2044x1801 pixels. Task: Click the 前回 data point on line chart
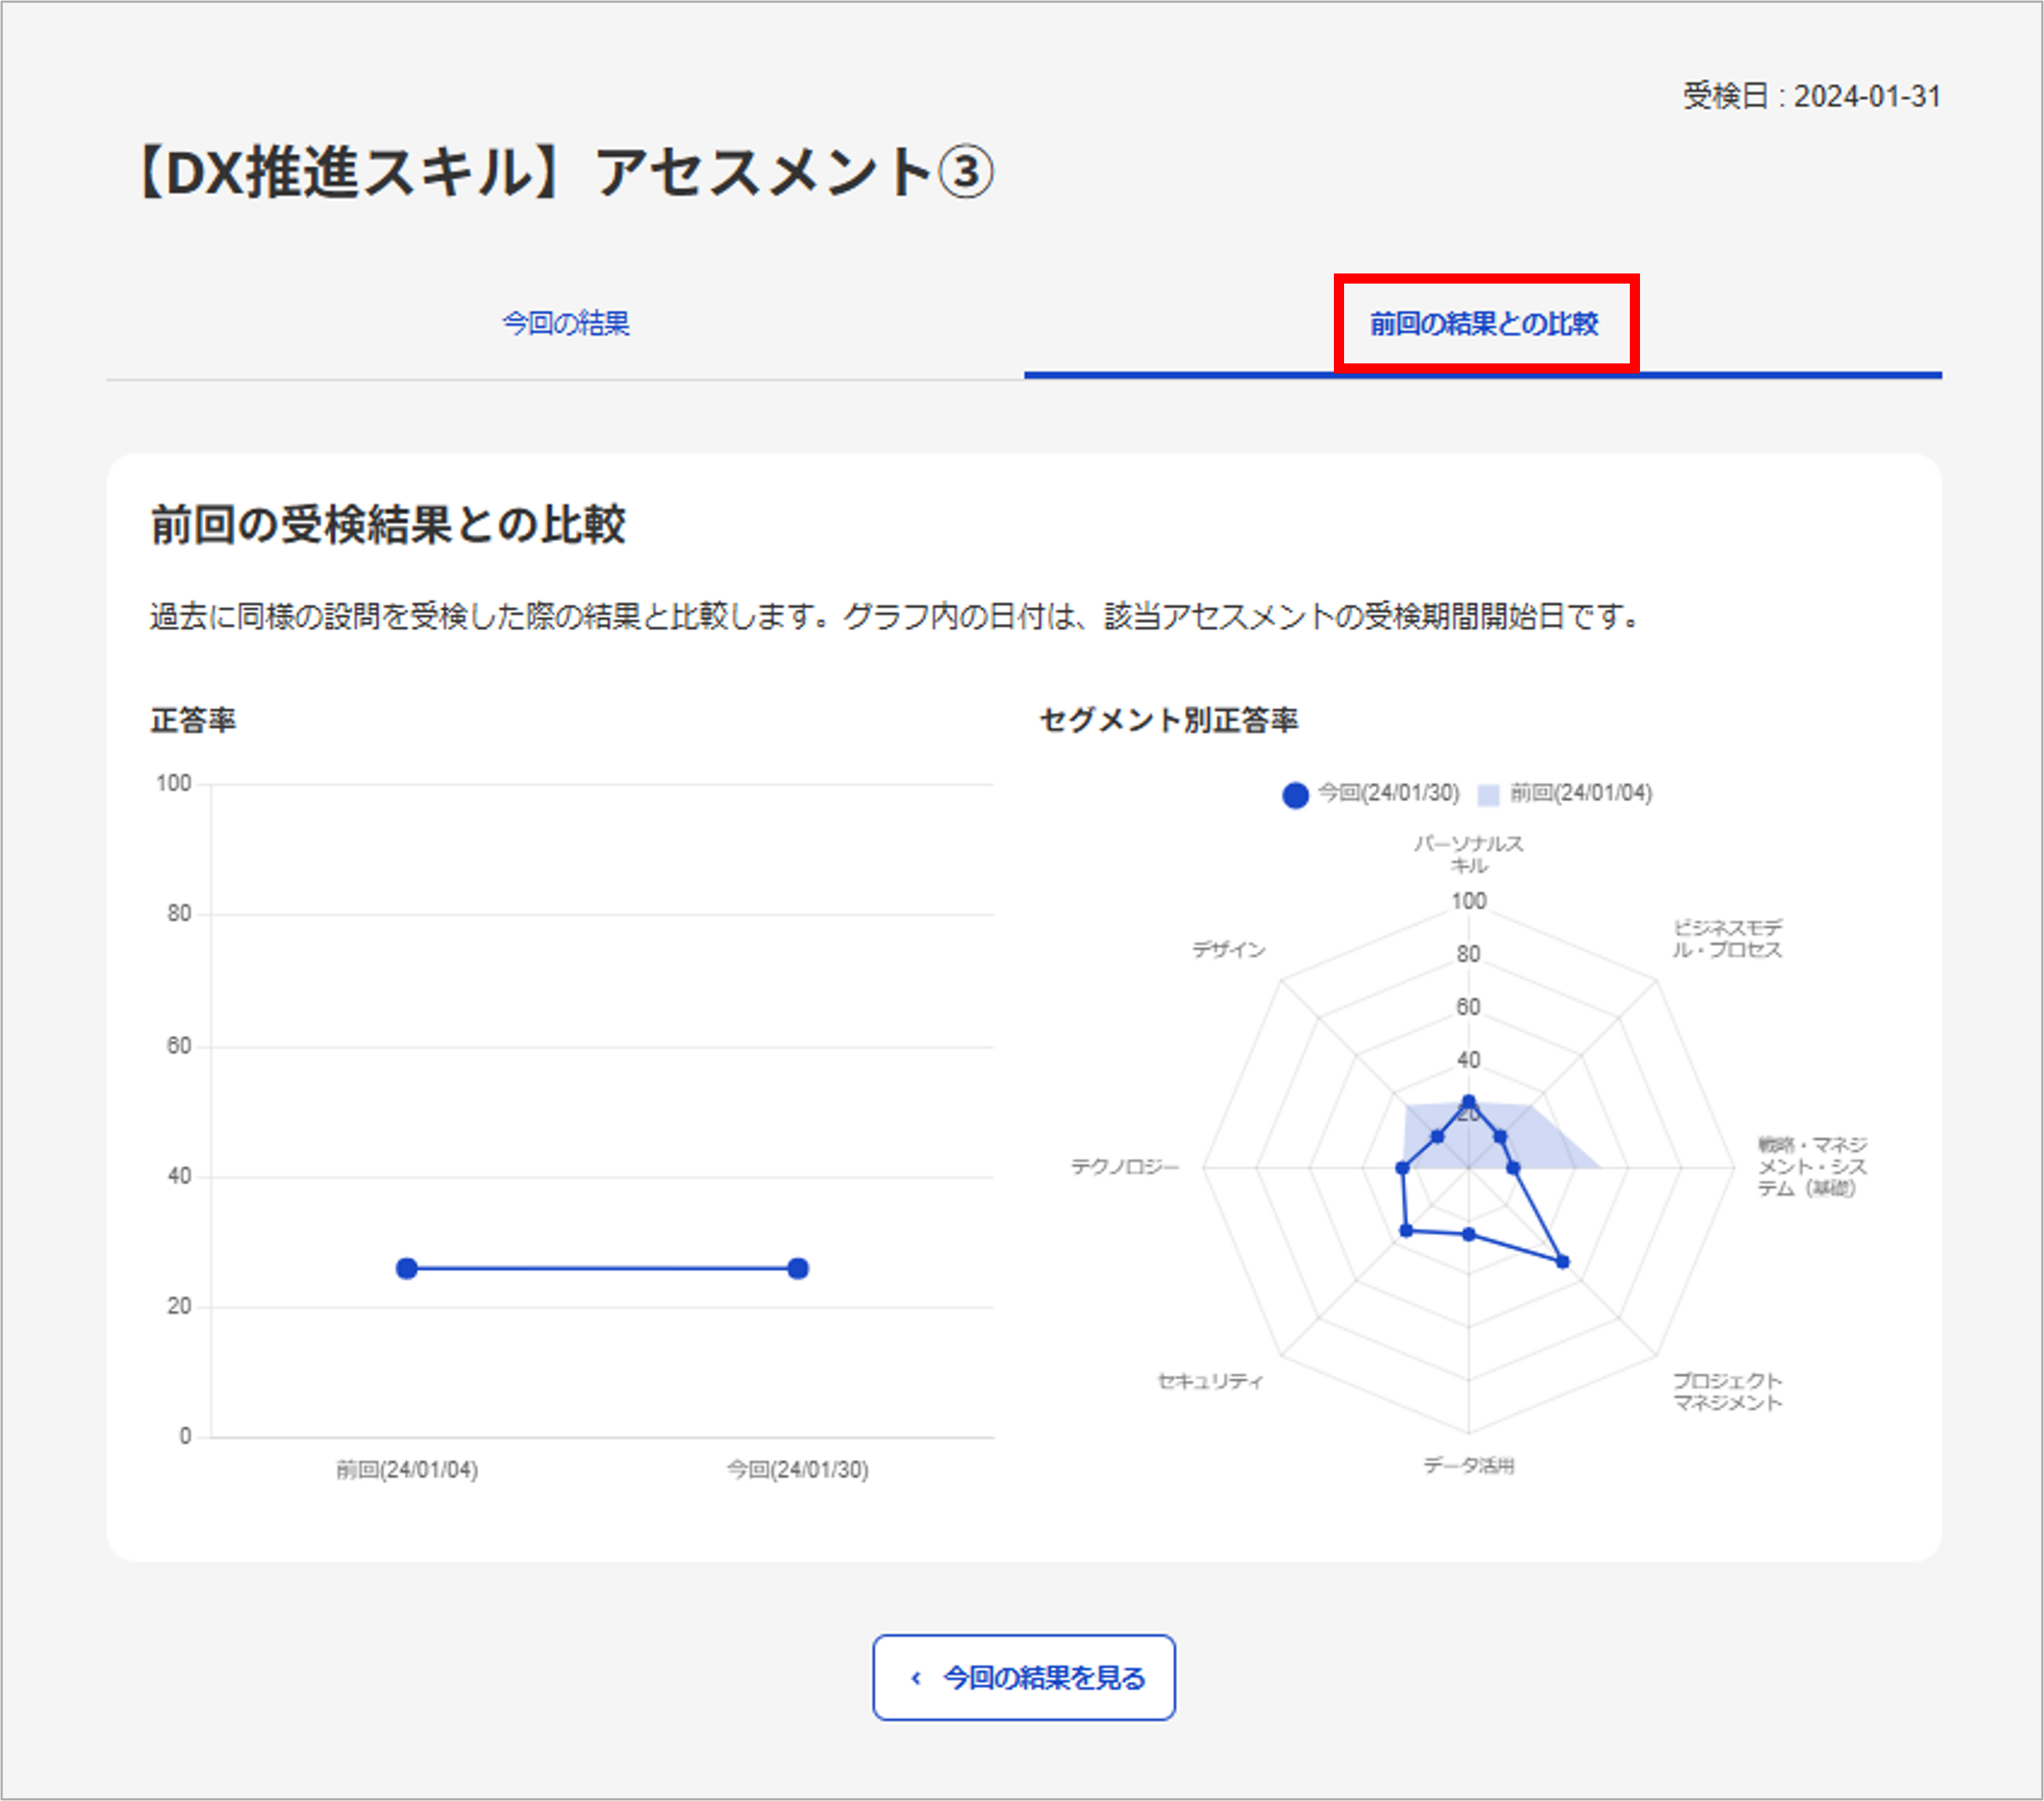(x=407, y=1268)
